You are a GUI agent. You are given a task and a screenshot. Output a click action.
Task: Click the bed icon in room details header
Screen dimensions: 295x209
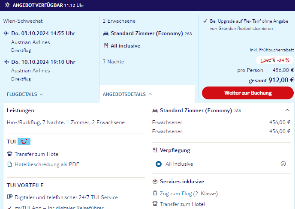click(155, 110)
